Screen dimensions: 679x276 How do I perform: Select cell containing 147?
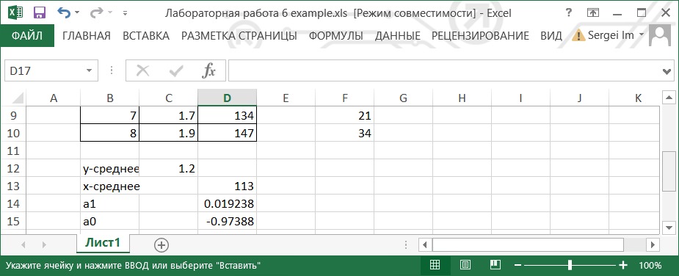click(228, 133)
